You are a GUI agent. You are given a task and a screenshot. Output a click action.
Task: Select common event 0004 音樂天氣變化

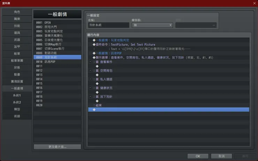[58, 35]
